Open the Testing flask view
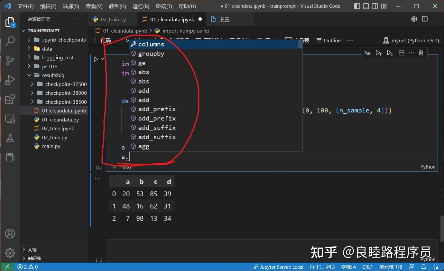Image resolution: width=444 pixels, height=271 pixels. point(10,138)
